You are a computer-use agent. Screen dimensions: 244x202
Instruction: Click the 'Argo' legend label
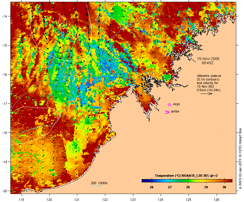[176, 104]
